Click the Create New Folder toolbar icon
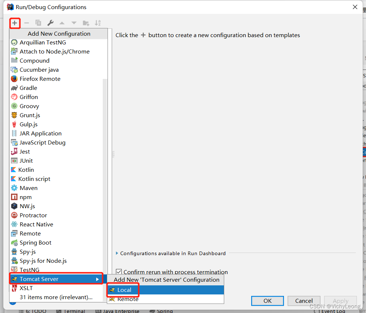 86,23
